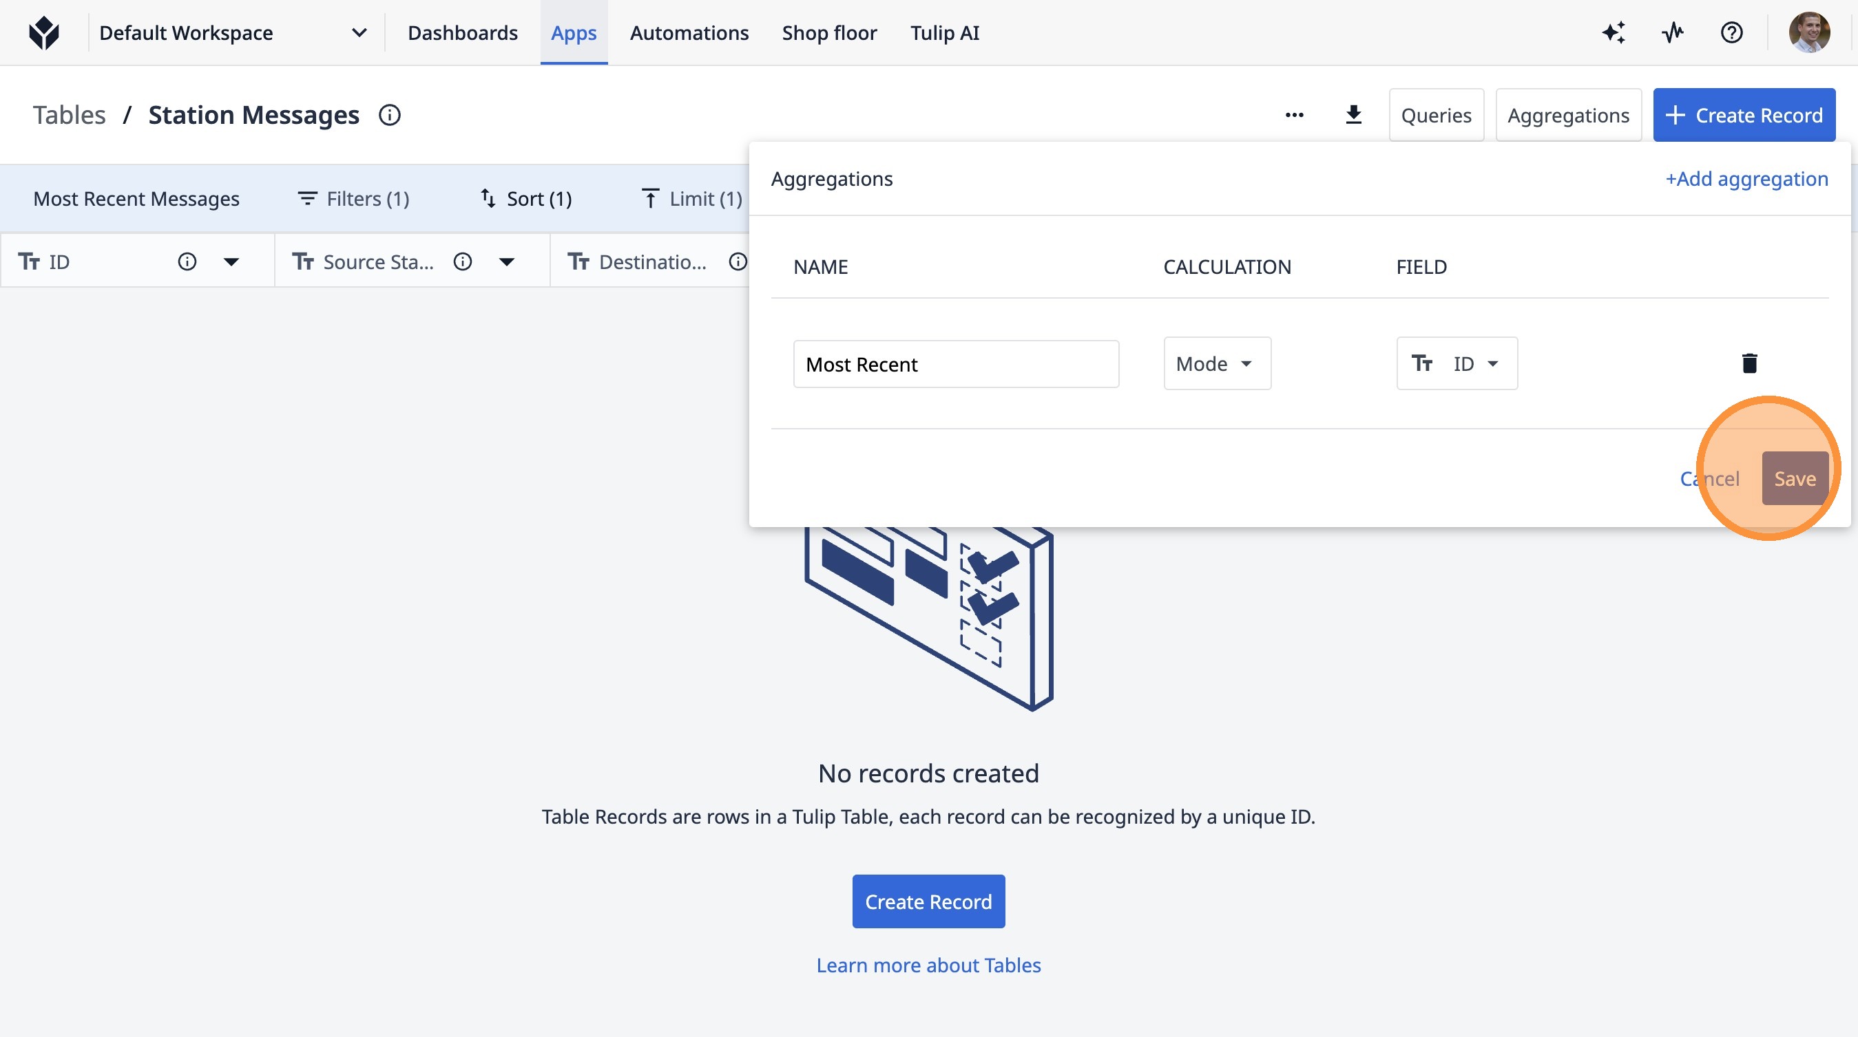Viewport: 1858px width, 1037px height.
Task: Open the ID field dropdown
Action: tap(1457, 364)
